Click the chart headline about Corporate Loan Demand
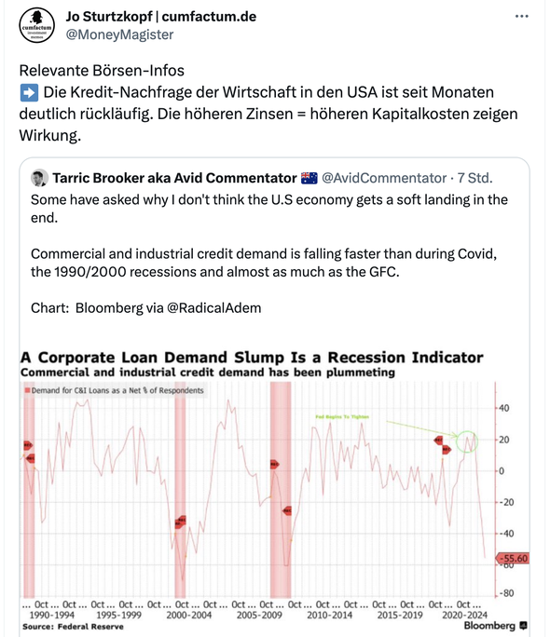 point(252,358)
